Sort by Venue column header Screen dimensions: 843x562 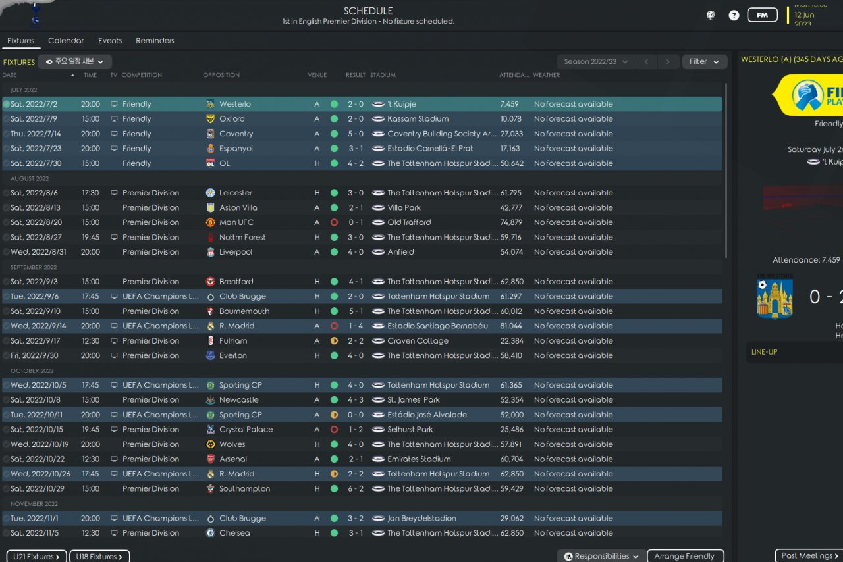pyautogui.click(x=317, y=75)
